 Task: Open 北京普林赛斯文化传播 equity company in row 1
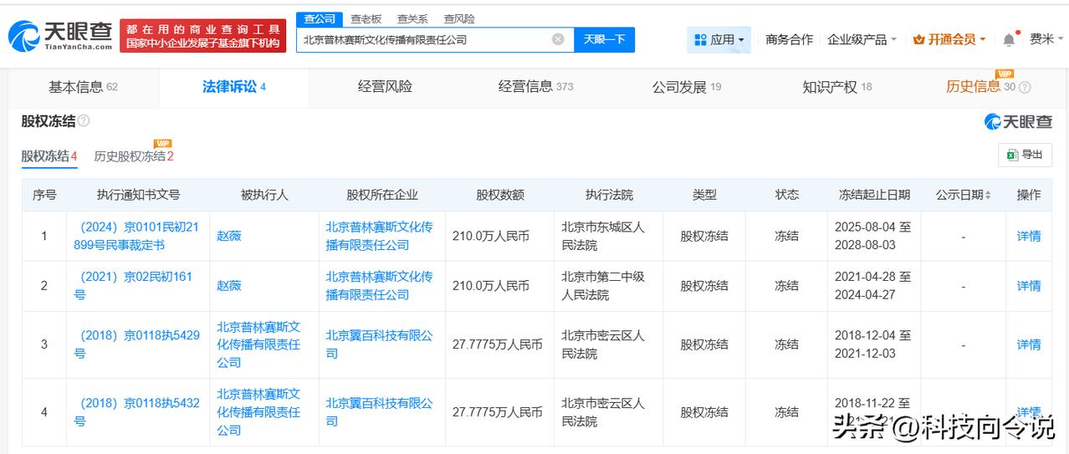[379, 236]
